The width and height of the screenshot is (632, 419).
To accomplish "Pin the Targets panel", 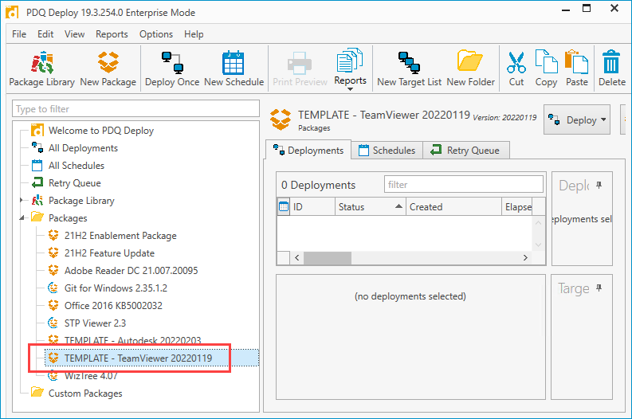I will tap(599, 288).
